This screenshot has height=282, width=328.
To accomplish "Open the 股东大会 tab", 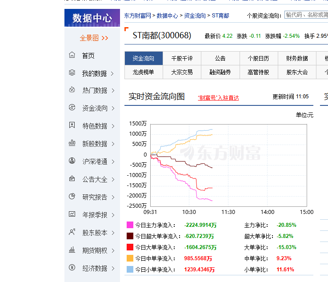I will pyautogui.click(x=297, y=72).
